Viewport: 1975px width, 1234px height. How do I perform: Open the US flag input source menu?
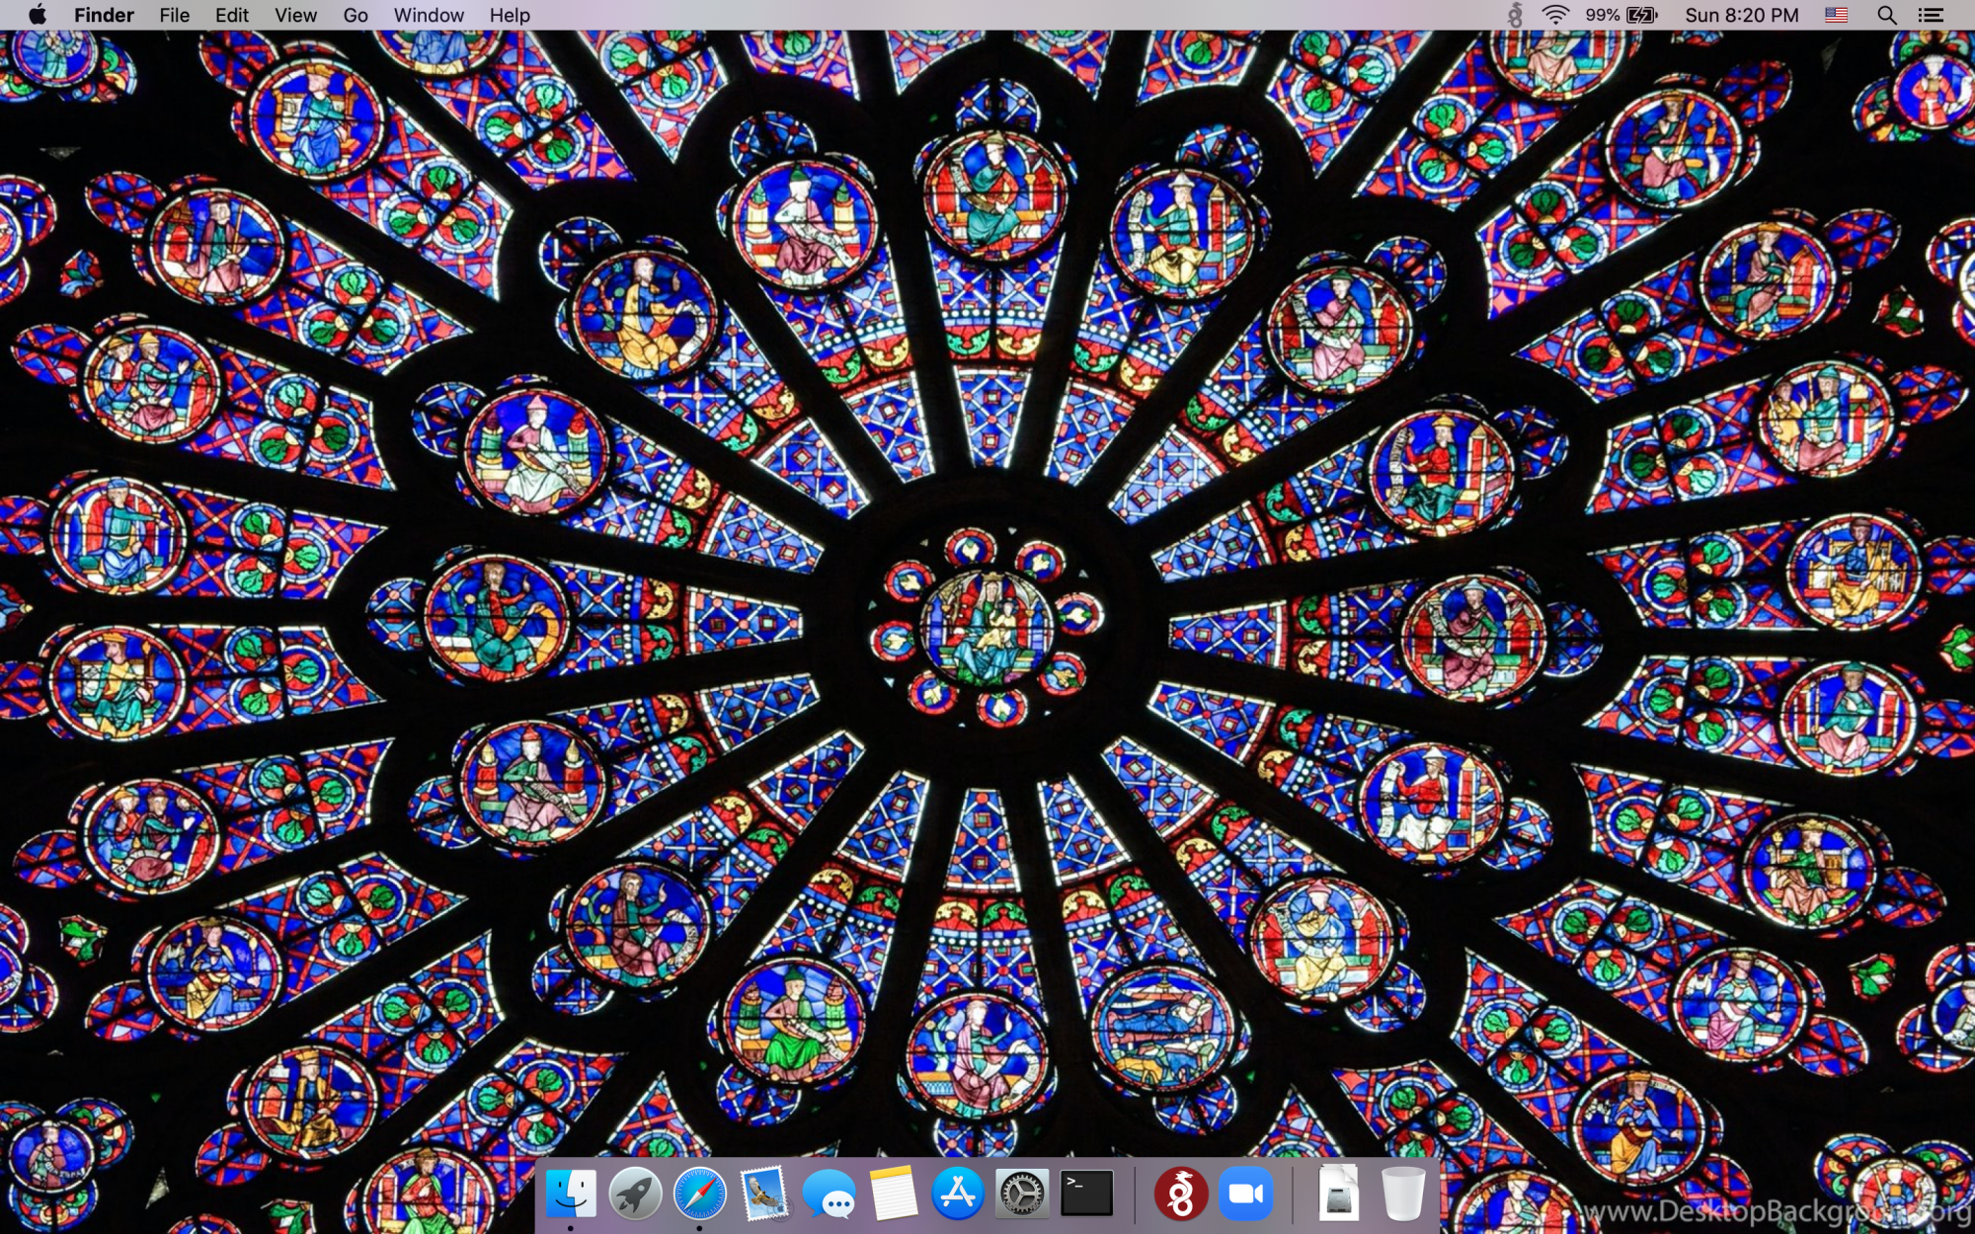[x=1836, y=15]
